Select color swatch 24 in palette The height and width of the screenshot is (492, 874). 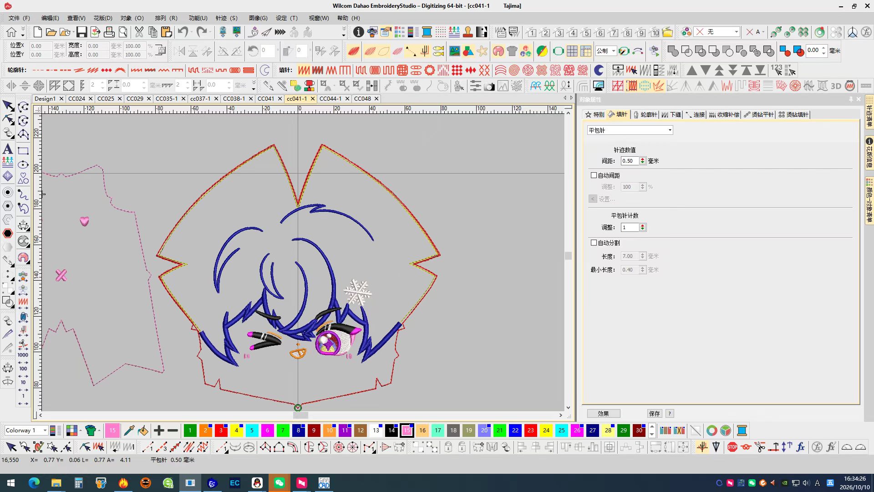point(546,430)
